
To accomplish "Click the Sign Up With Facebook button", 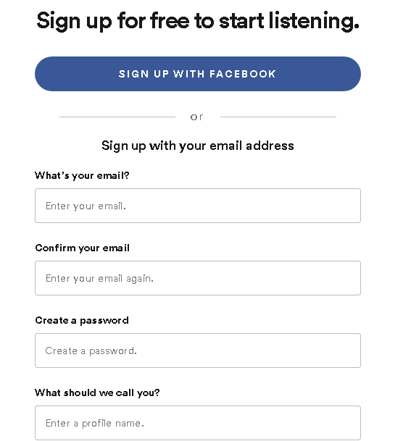I will tap(198, 74).
